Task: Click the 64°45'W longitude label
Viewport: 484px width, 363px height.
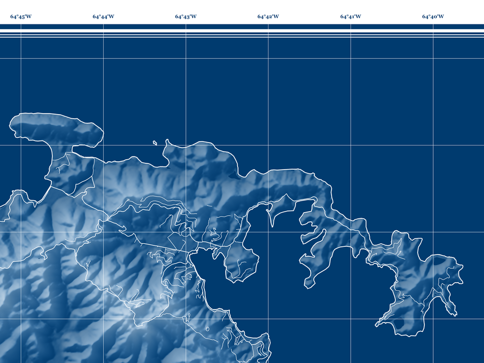Action: [x=21, y=17]
